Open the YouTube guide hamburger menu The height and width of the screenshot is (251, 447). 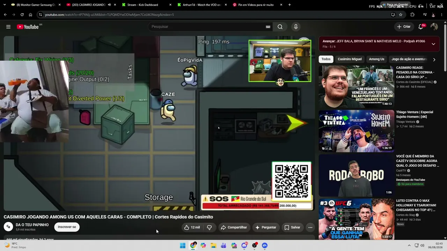click(x=8, y=27)
